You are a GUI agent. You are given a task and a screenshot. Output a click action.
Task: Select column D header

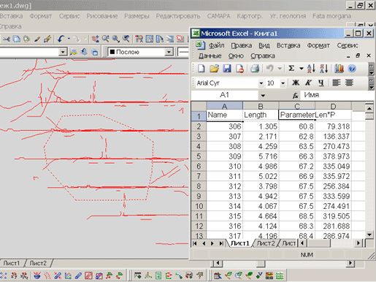(333, 106)
